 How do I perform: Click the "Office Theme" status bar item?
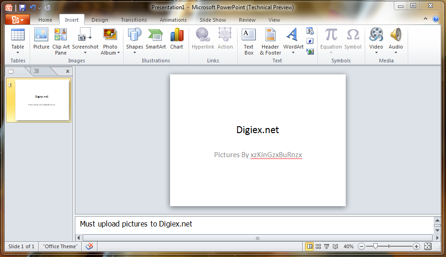(60, 246)
